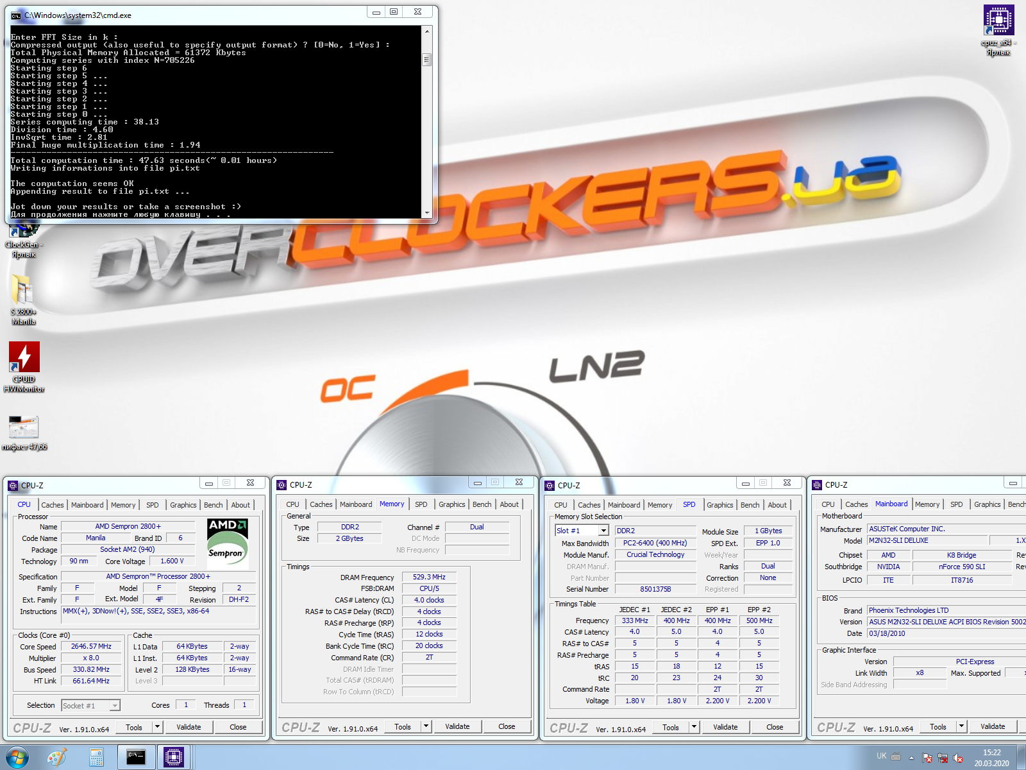Click Validate button in CPU window
The height and width of the screenshot is (770, 1026).
189,727
